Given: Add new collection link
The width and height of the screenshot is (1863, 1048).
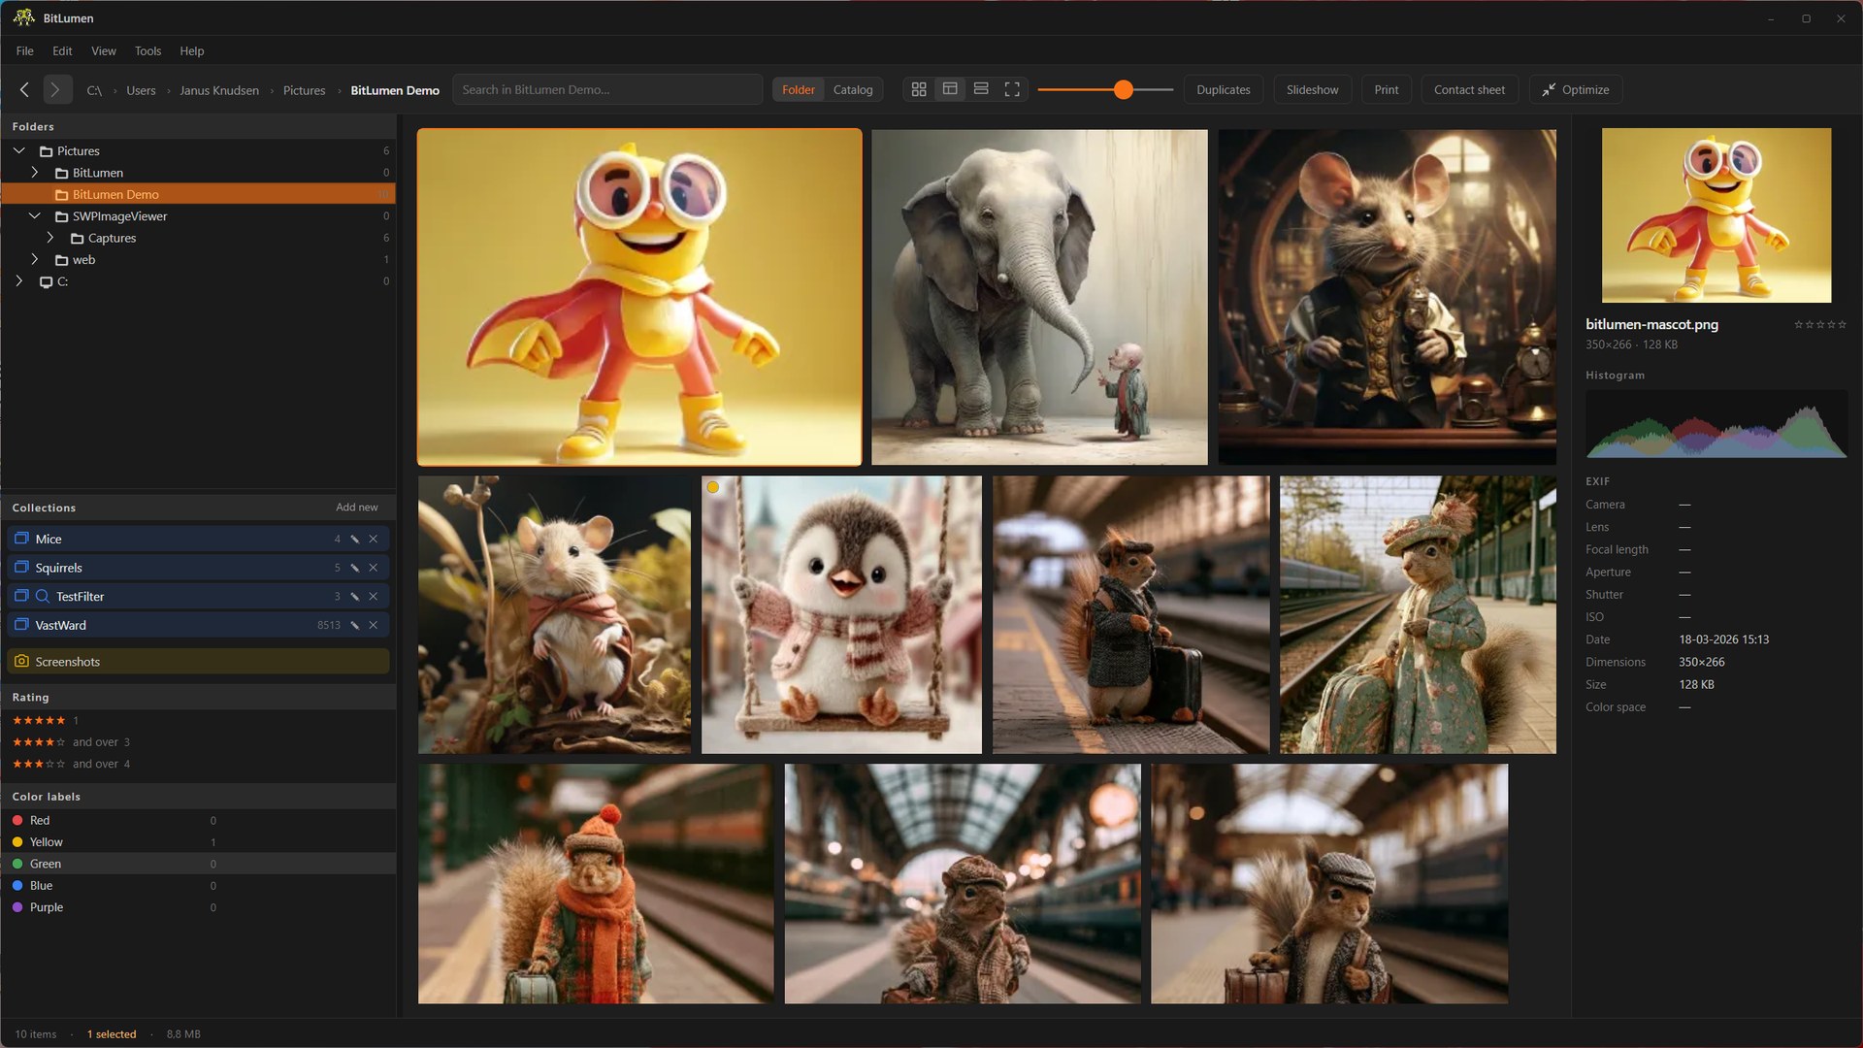Looking at the screenshot, I should click(x=357, y=507).
